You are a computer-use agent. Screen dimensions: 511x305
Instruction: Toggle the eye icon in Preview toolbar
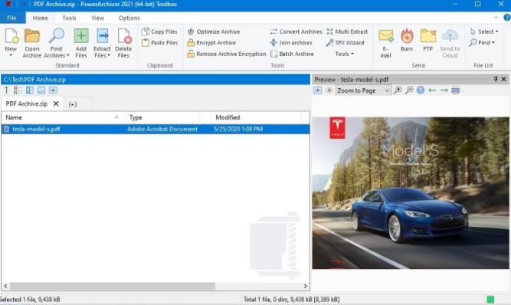pyautogui.click(x=329, y=90)
